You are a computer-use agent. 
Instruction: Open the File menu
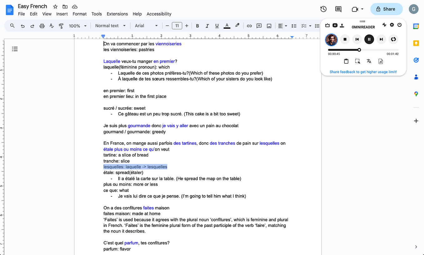[x=22, y=14]
